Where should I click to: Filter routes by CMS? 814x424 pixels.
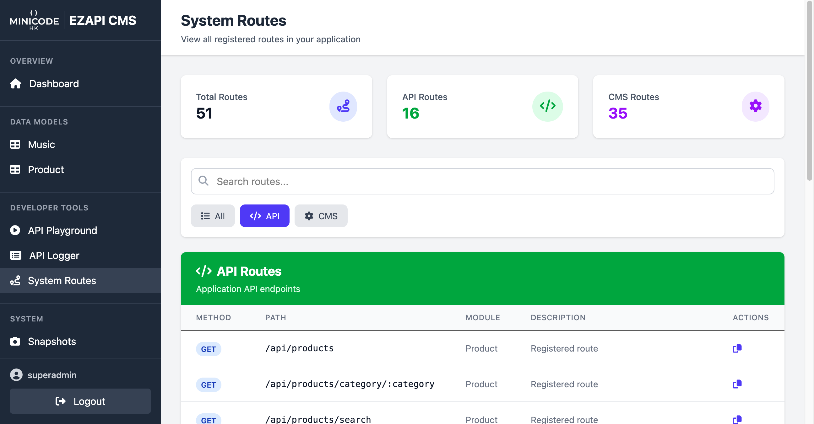(321, 216)
